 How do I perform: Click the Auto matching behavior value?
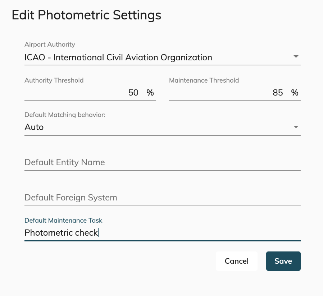click(x=34, y=127)
